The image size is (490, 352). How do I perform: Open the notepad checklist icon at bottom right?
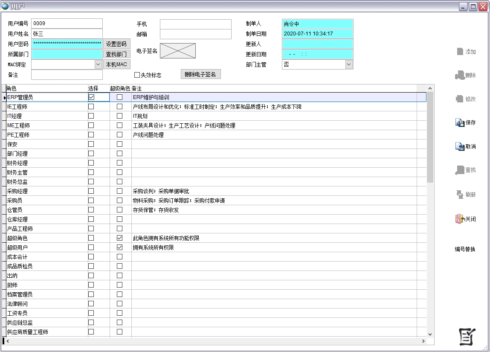(467, 337)
